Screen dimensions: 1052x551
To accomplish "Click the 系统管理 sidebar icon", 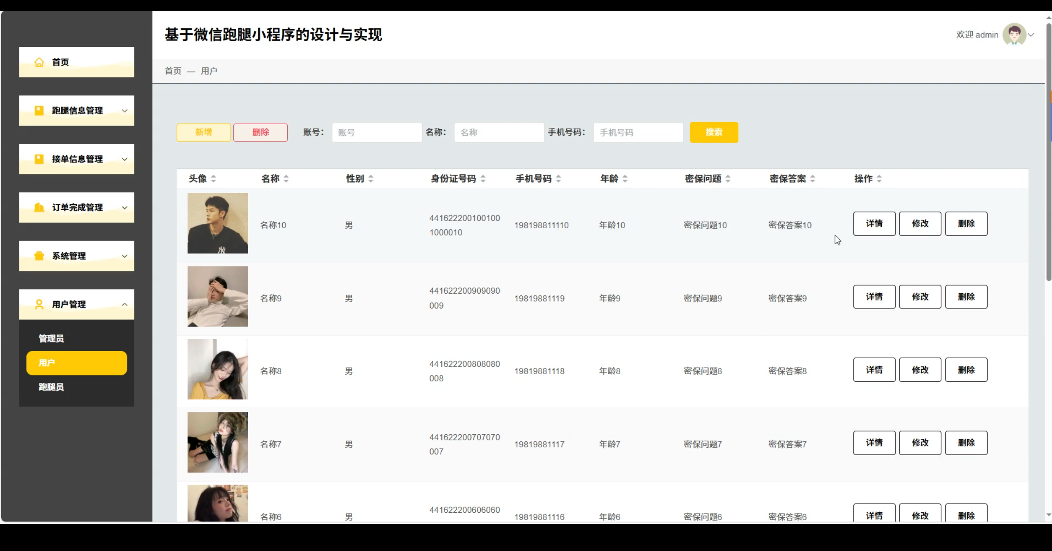I will pyautogui.click(x=39, y=256).
